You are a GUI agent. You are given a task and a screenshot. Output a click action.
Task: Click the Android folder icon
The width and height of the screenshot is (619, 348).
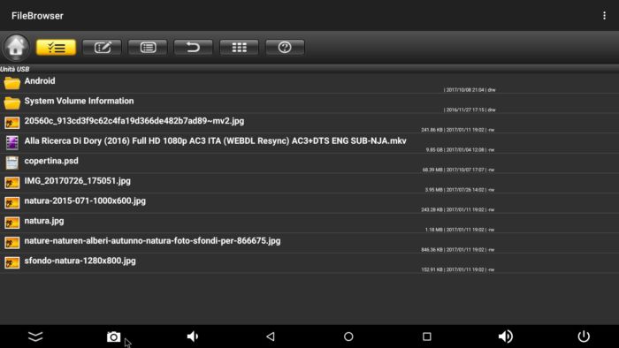tap(12, 83)
